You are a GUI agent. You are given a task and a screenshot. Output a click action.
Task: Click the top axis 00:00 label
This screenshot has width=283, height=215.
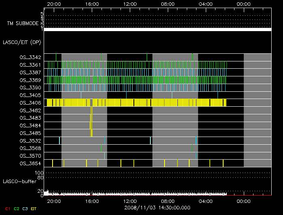tap(244, 4)
